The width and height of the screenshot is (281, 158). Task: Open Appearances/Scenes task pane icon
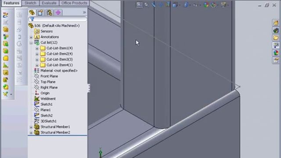276,53
